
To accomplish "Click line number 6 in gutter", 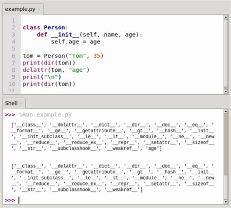I will pyautogui.click(x=14, y=56).
